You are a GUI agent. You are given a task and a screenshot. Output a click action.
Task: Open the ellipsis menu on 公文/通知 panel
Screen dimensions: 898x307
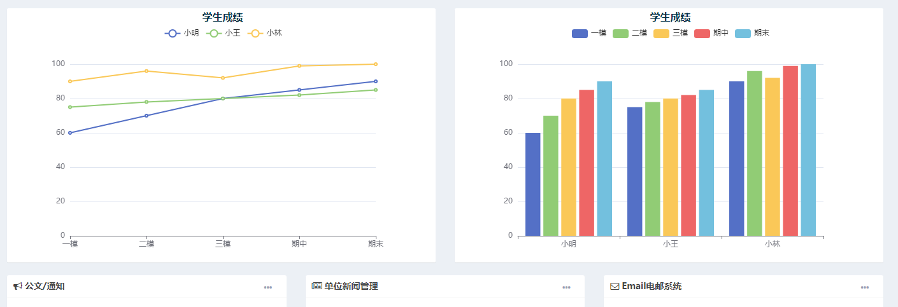click(268, 287)
